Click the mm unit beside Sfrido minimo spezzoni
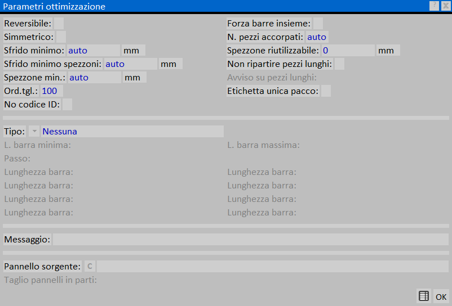 (x=171, y=64)
